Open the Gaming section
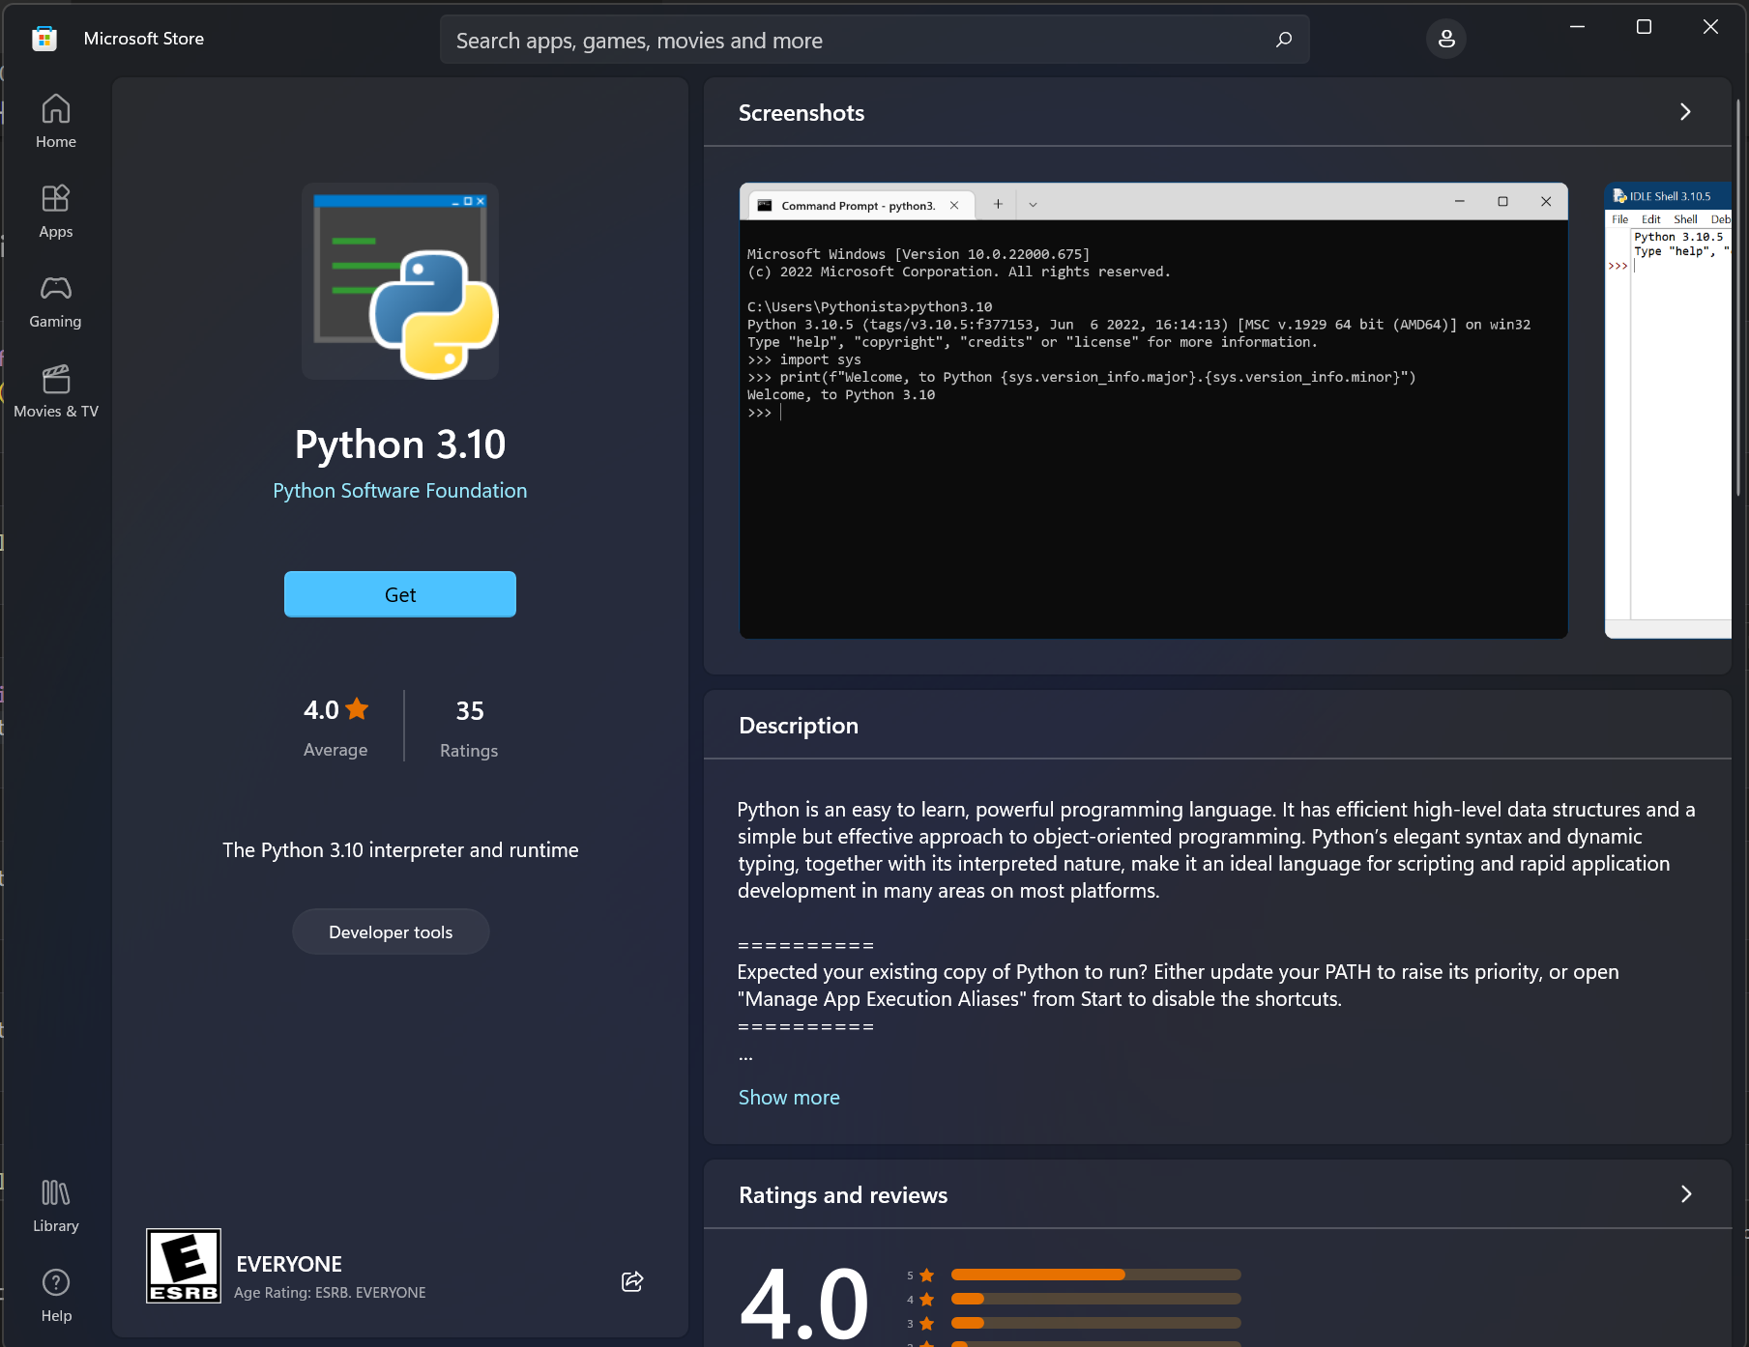The width and height of the screenshot is (1749, 1347). tap(55, 300)
